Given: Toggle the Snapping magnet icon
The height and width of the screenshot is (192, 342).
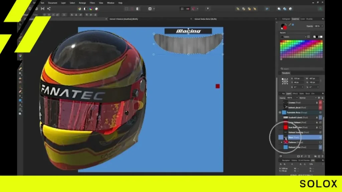Looking at the screenshot, I should click(x=193, y=9).
